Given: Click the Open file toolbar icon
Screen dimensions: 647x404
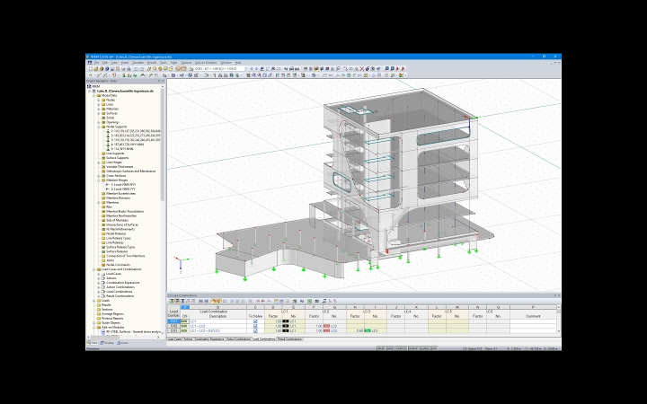Looking at the screenshot, I should pos(96,69).
